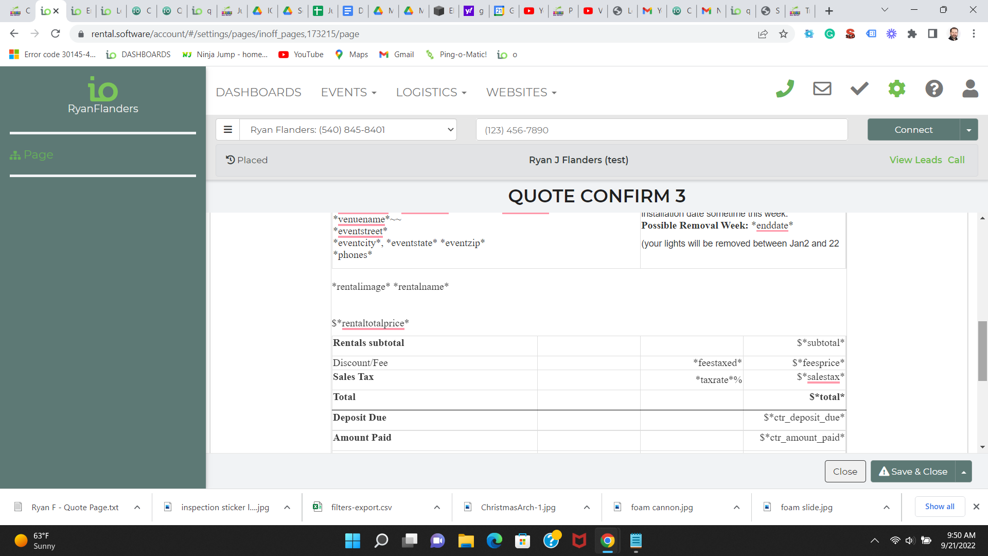Click the hamburger menu icon by phone selector
988x556 pixels.
point(228,130)
